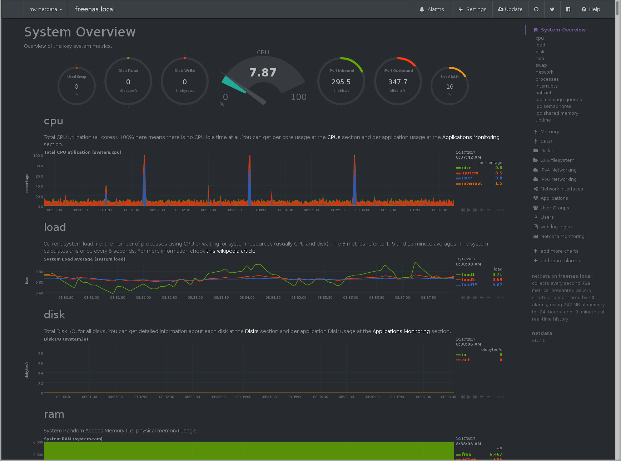
Task: Zoom out on the System Load Average chart
Action: [488, 297]
